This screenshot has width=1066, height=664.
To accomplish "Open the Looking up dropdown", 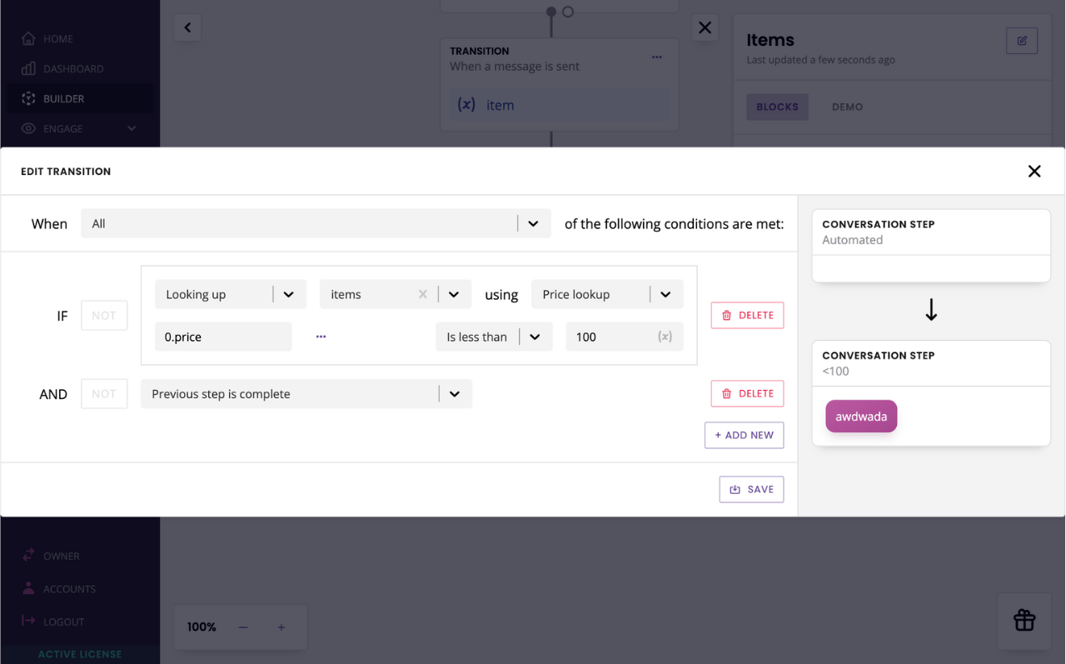I will (288, 294).
